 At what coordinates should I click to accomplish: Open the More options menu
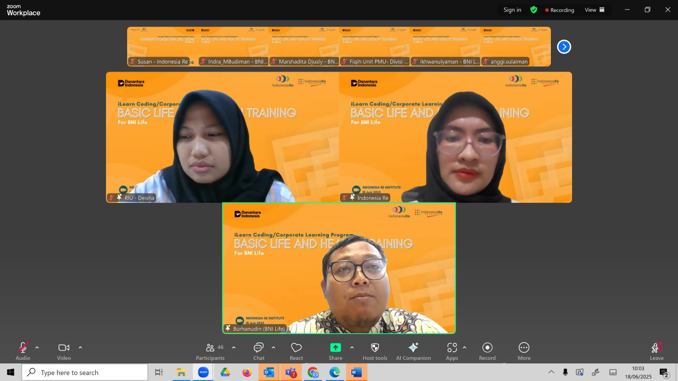(524, 351)
